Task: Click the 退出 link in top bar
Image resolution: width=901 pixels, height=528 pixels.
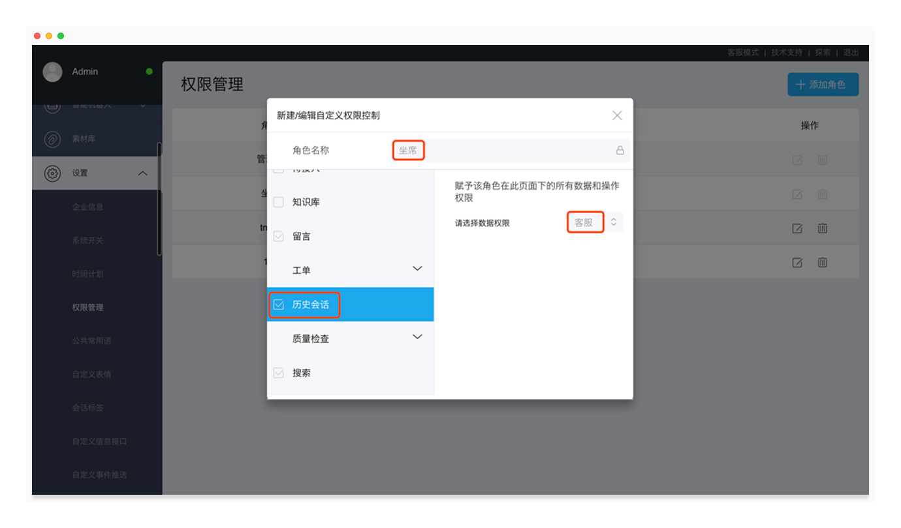Action: pos(851,53)
